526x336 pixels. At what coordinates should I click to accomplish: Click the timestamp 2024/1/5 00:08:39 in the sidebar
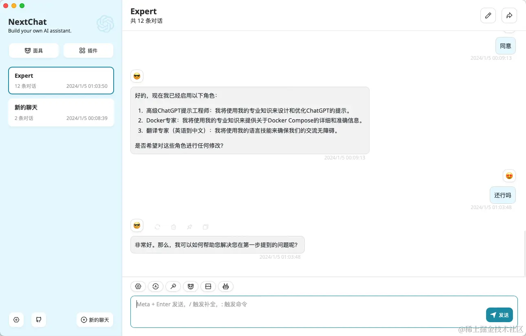pyautogui.click(x=87, y=118)
